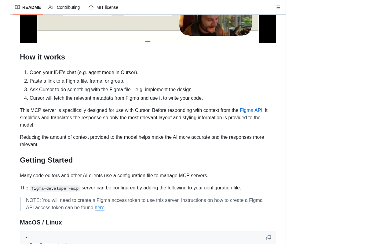Open the MIT license tab
The height and width of the screenshot is (244, 391).
[x=103, y=7]
